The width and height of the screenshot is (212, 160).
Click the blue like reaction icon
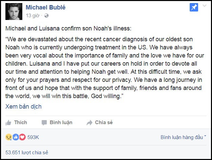pos(16,137)
